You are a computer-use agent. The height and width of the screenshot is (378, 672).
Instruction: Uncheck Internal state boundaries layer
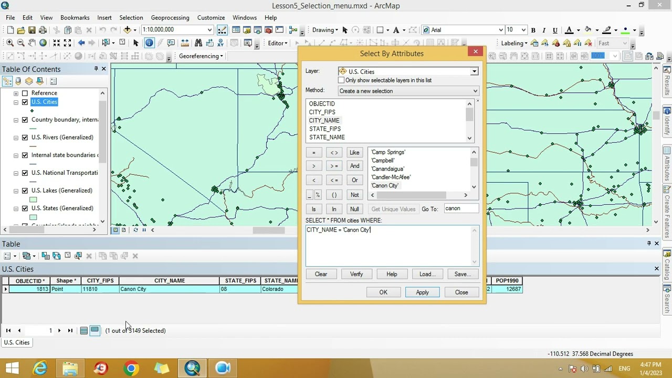pos(25,155)
